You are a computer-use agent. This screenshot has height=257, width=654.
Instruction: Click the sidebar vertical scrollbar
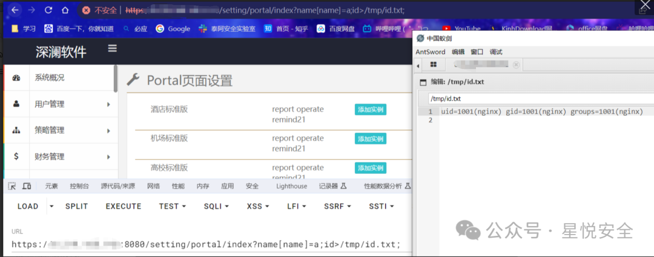pos(116,78)
